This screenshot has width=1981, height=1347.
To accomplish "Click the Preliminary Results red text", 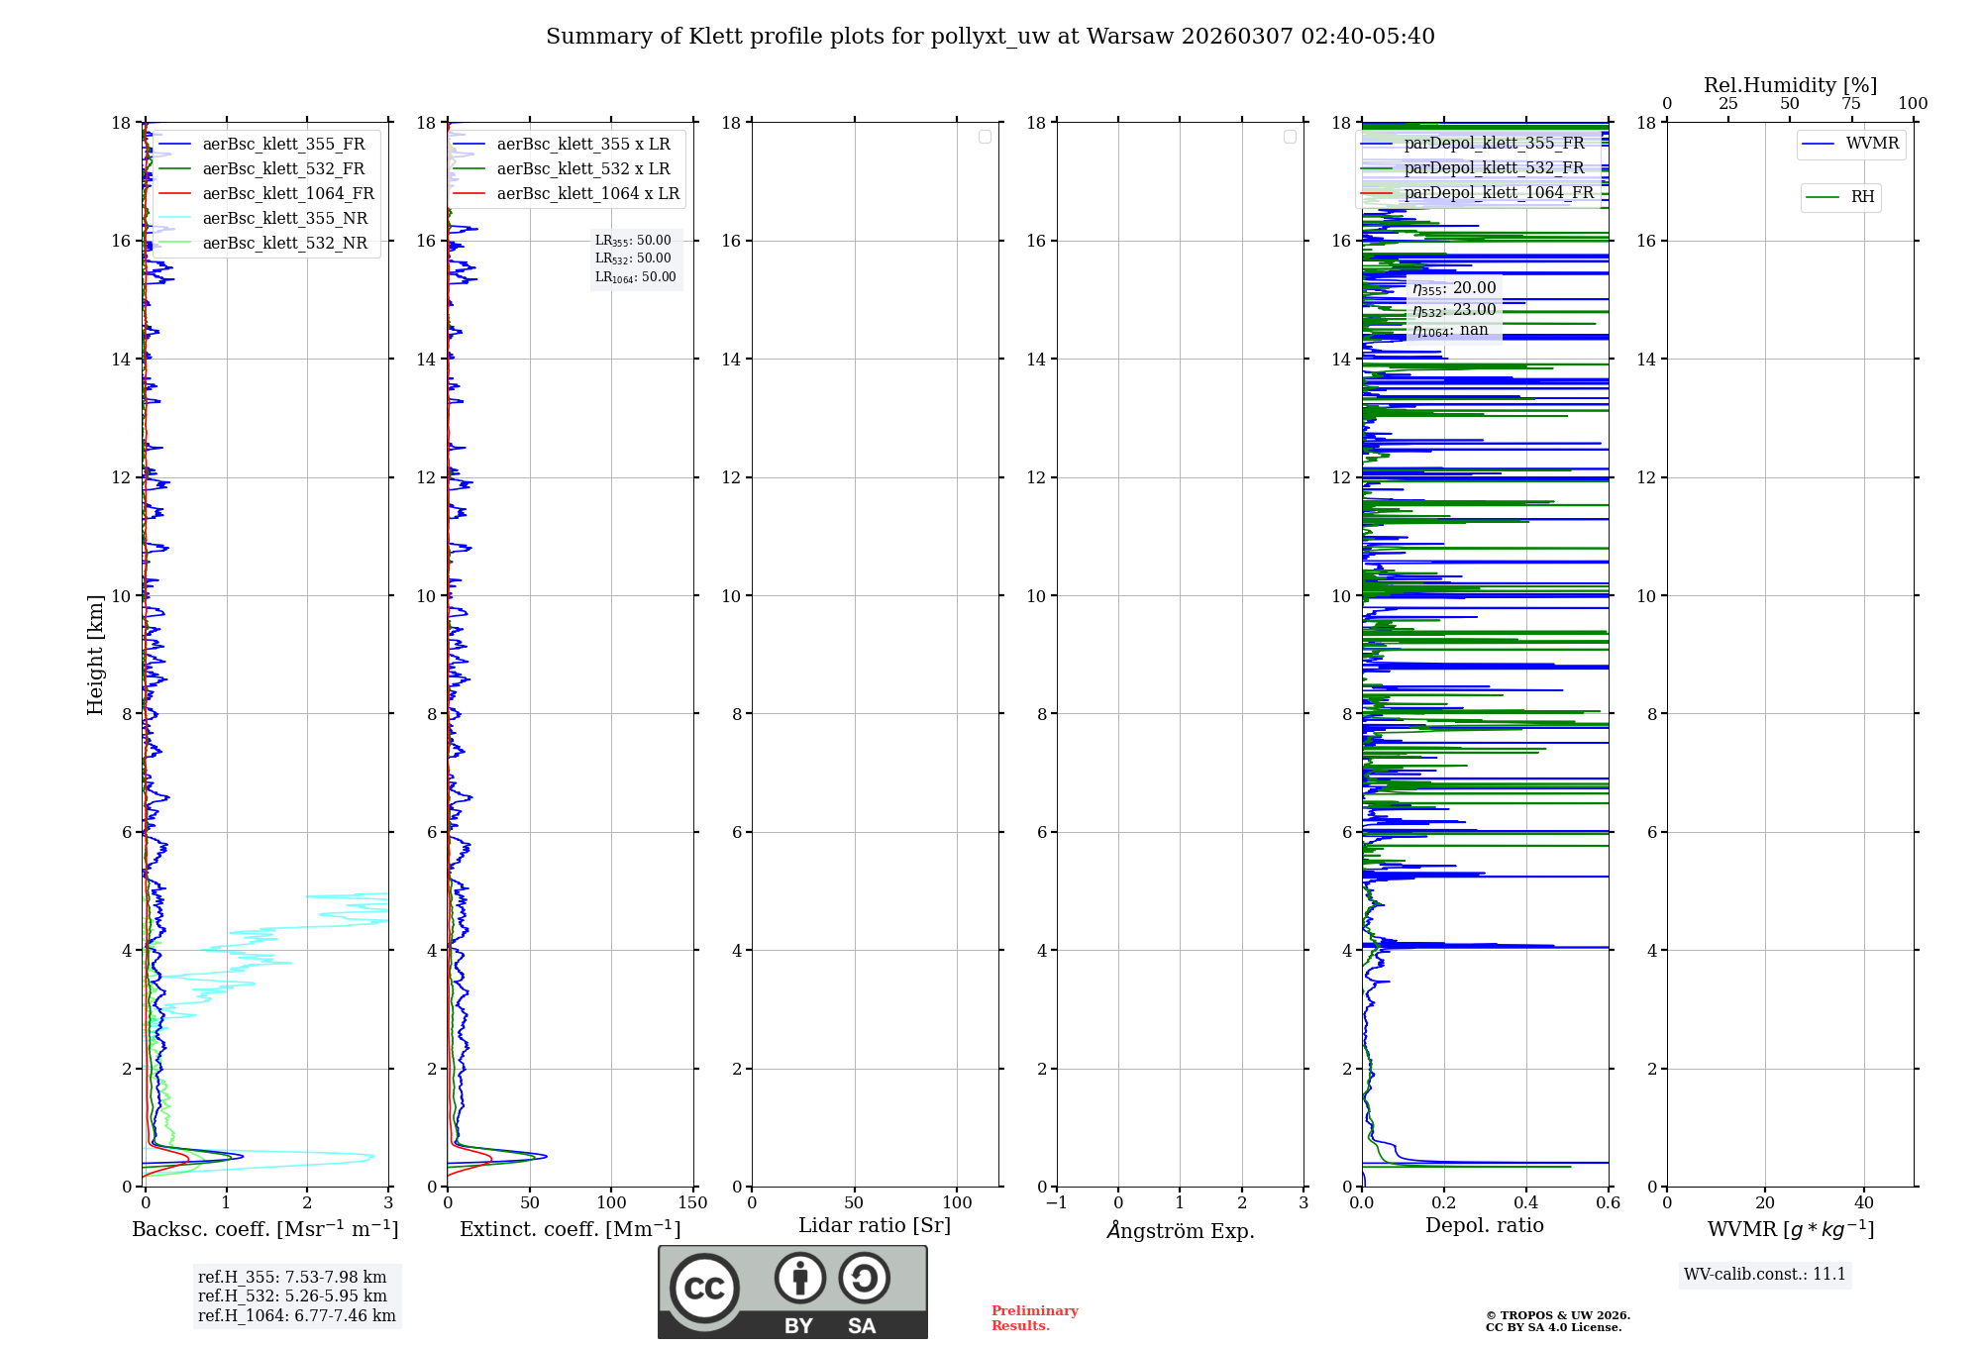I will (x=1034, y=1318).
